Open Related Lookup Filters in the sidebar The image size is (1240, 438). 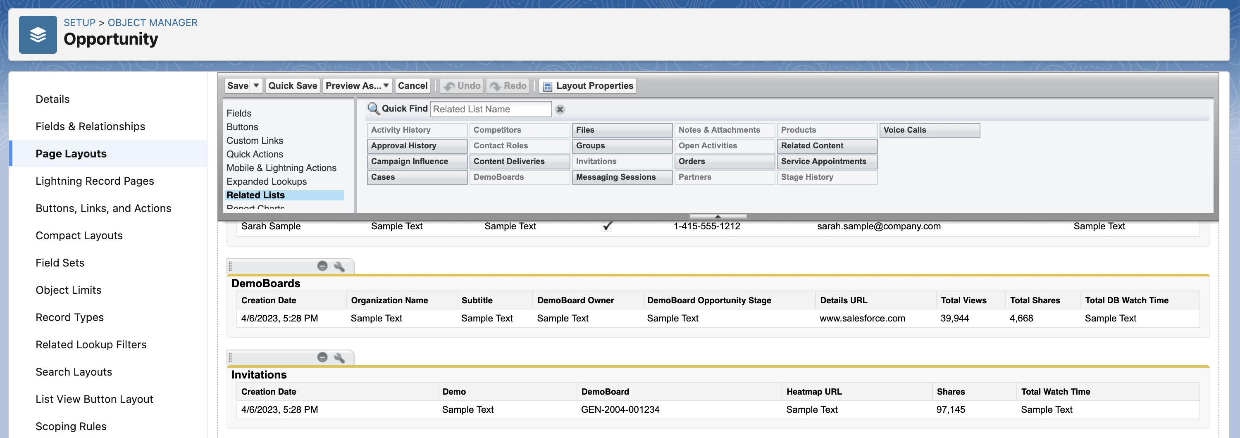(x=91, y=345)
